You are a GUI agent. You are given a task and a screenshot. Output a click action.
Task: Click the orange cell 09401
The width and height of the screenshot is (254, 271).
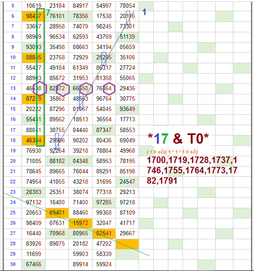(x=57, y=212)
